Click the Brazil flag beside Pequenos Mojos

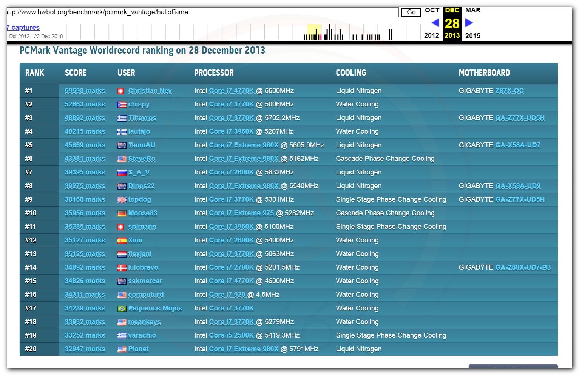click(x=122, y=309)
